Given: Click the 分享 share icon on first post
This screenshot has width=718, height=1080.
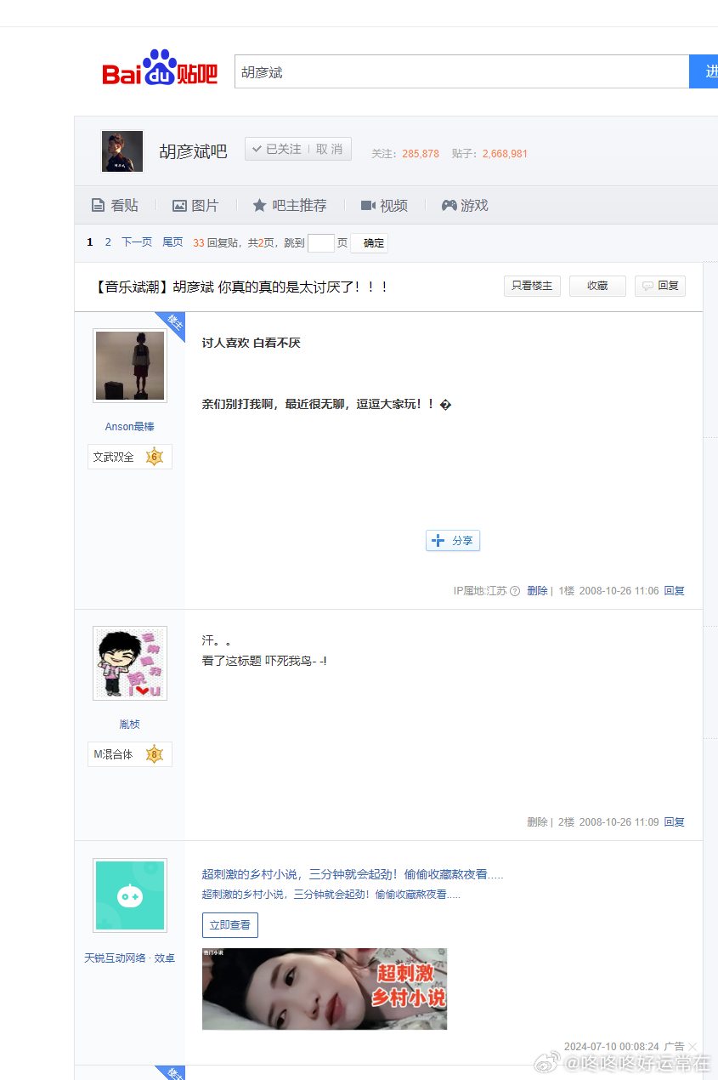Looking at the screenshot, I should point(437,540).
